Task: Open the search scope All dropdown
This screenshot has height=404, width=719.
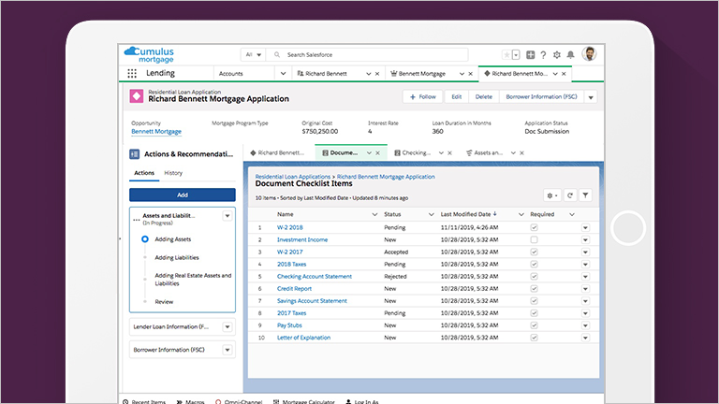Action: click(254, 55)
